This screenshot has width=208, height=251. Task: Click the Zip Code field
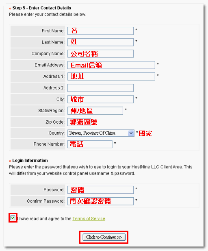tap(79, 122)
